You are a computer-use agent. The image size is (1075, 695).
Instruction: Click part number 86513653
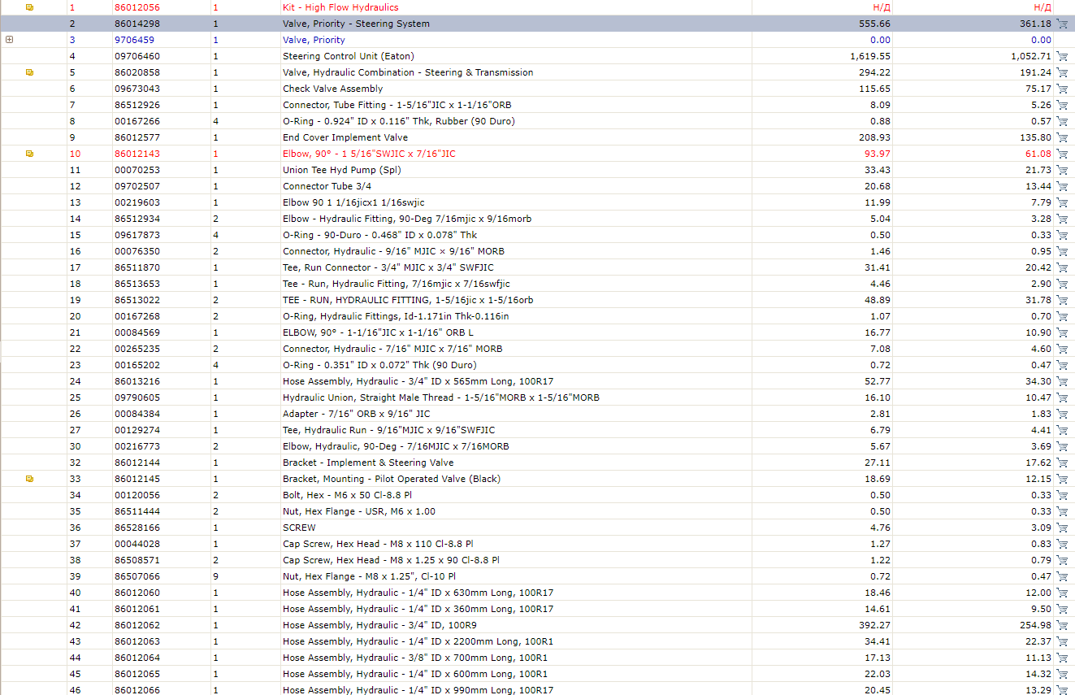click(137, 284)
